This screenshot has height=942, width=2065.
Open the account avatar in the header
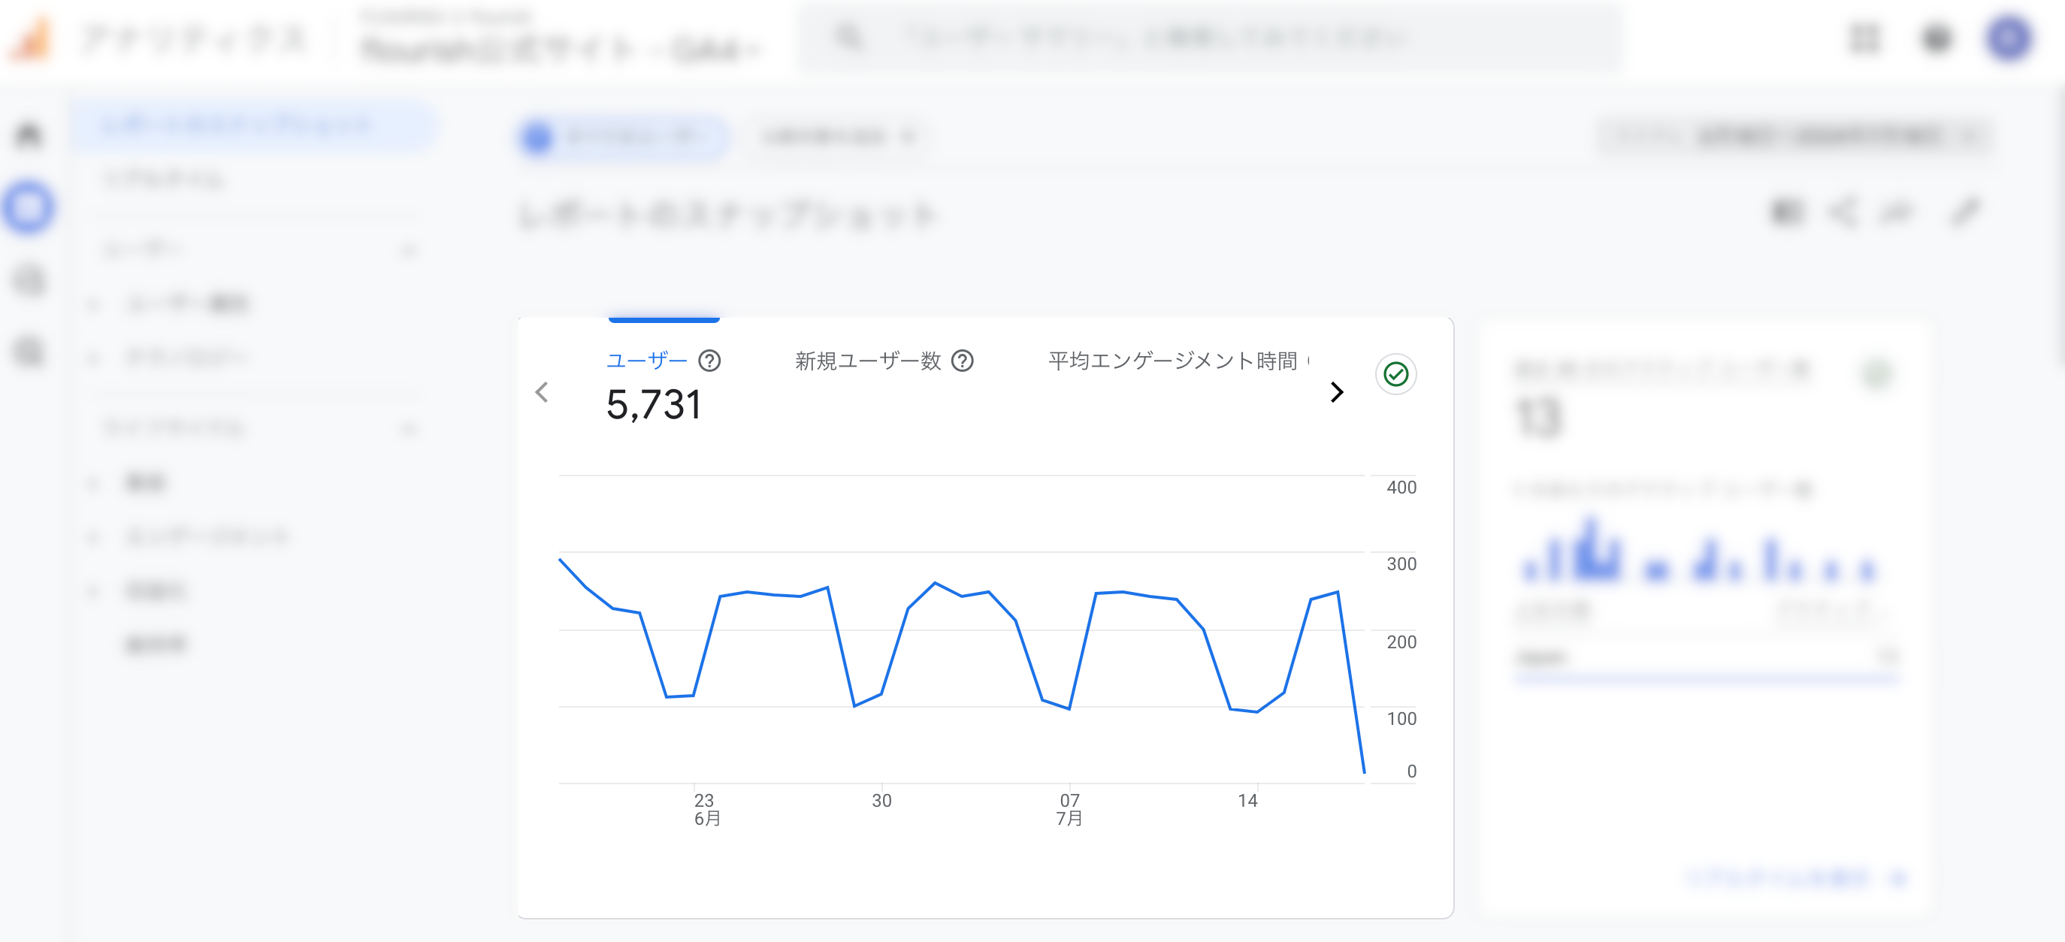click(2009, 38)
